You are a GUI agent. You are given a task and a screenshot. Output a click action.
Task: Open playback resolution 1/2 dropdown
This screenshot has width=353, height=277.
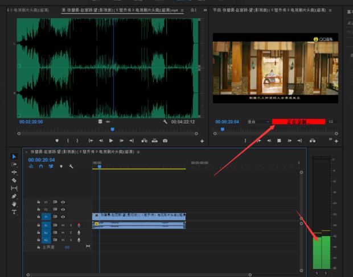[332, 122]
